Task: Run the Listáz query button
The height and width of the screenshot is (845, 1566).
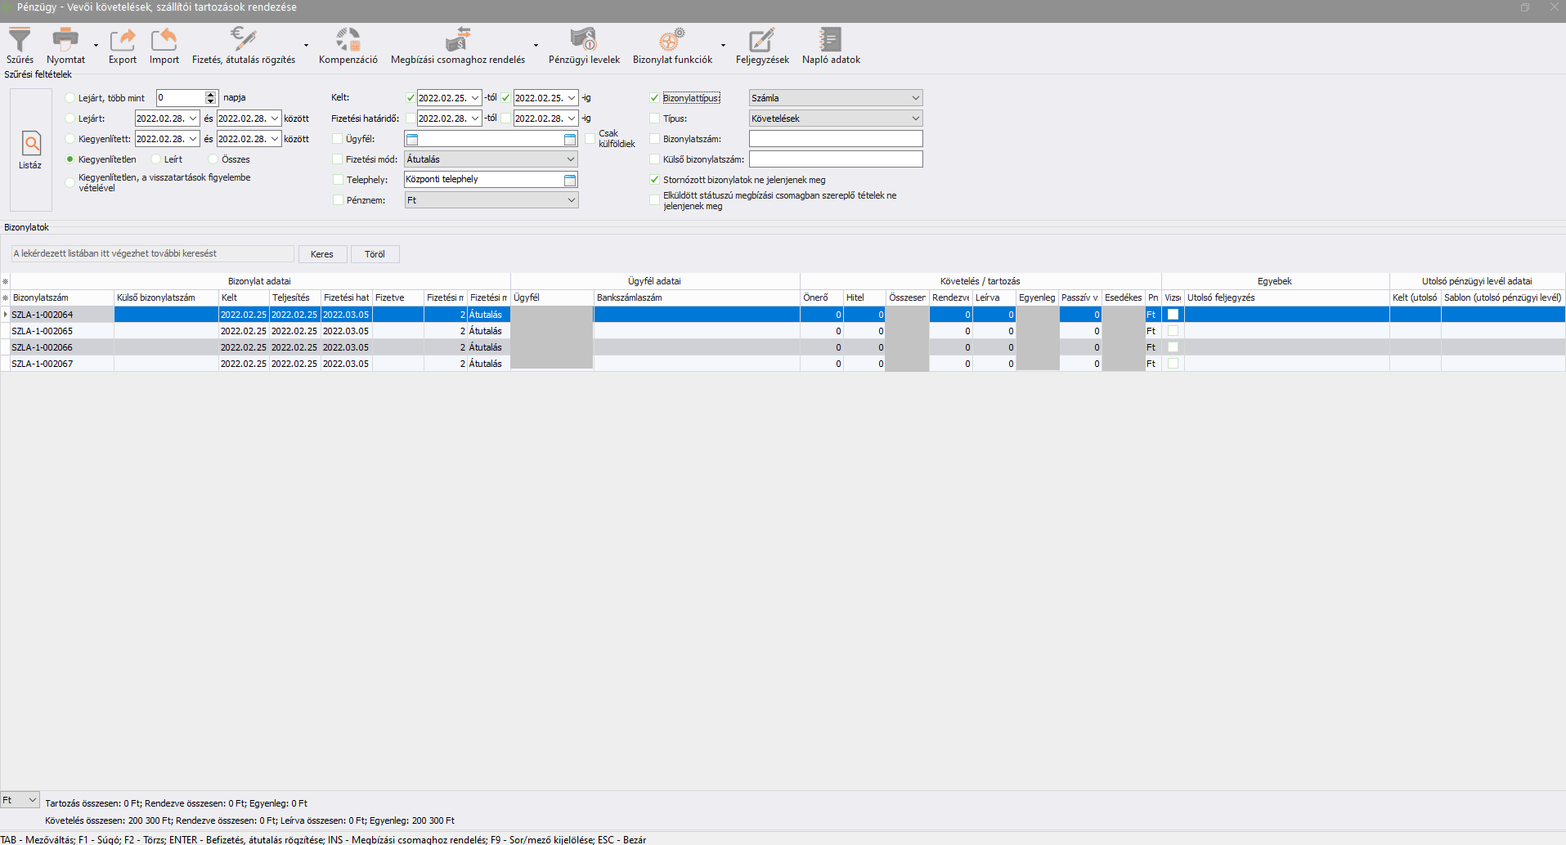Action: pos(31,150)
